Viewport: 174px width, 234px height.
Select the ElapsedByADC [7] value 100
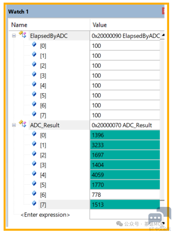pyautogui.click(x=125, y=115)
